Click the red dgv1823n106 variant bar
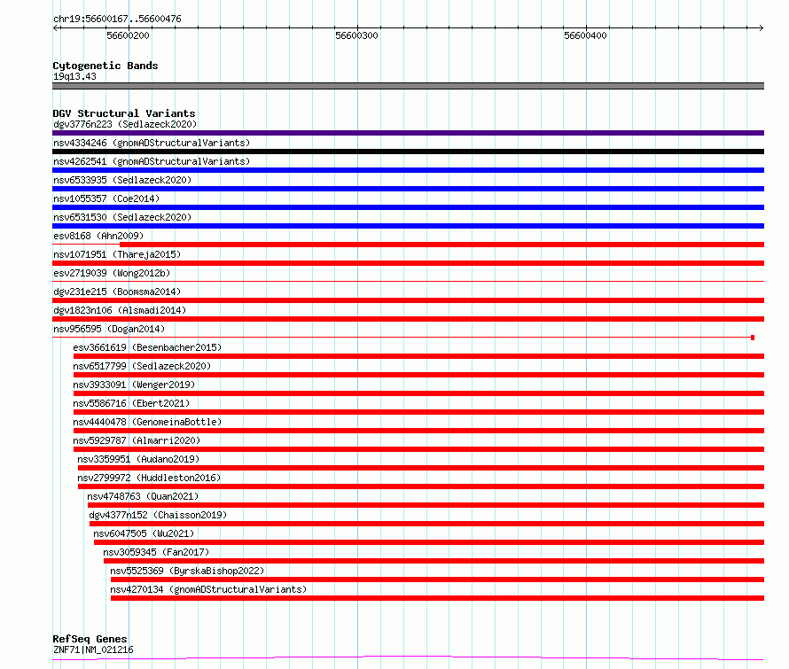Viewport: 789px width, 669px height. coord(408,319)
